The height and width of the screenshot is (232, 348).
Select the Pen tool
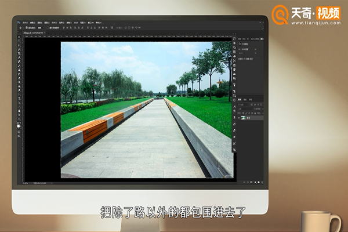(x=19, y=95)
